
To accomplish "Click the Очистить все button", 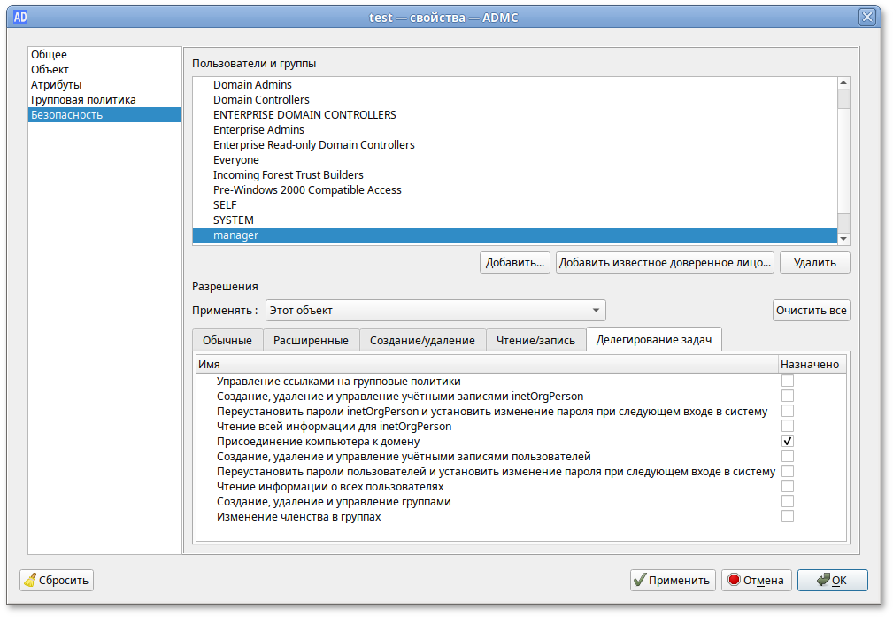I will click(x=811, y=311).
